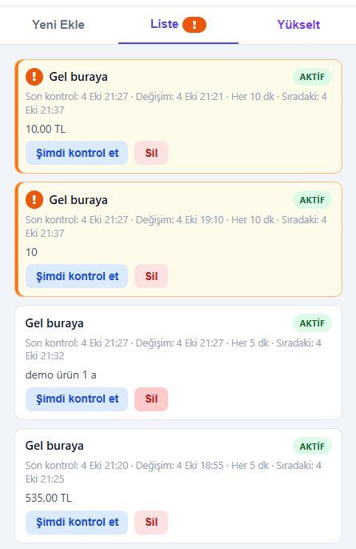Click the AKTİF badge on the 10,00 TL card
Viewport: 356px width, 549px height.
coord(312,77)
